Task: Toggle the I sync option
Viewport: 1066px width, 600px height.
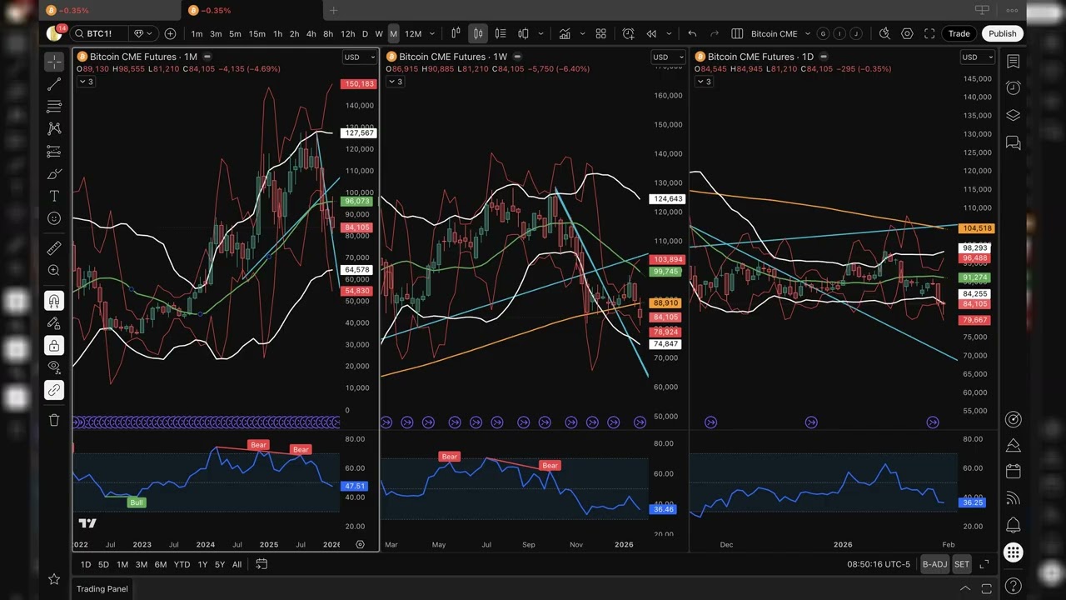Action: coord(839,33)
